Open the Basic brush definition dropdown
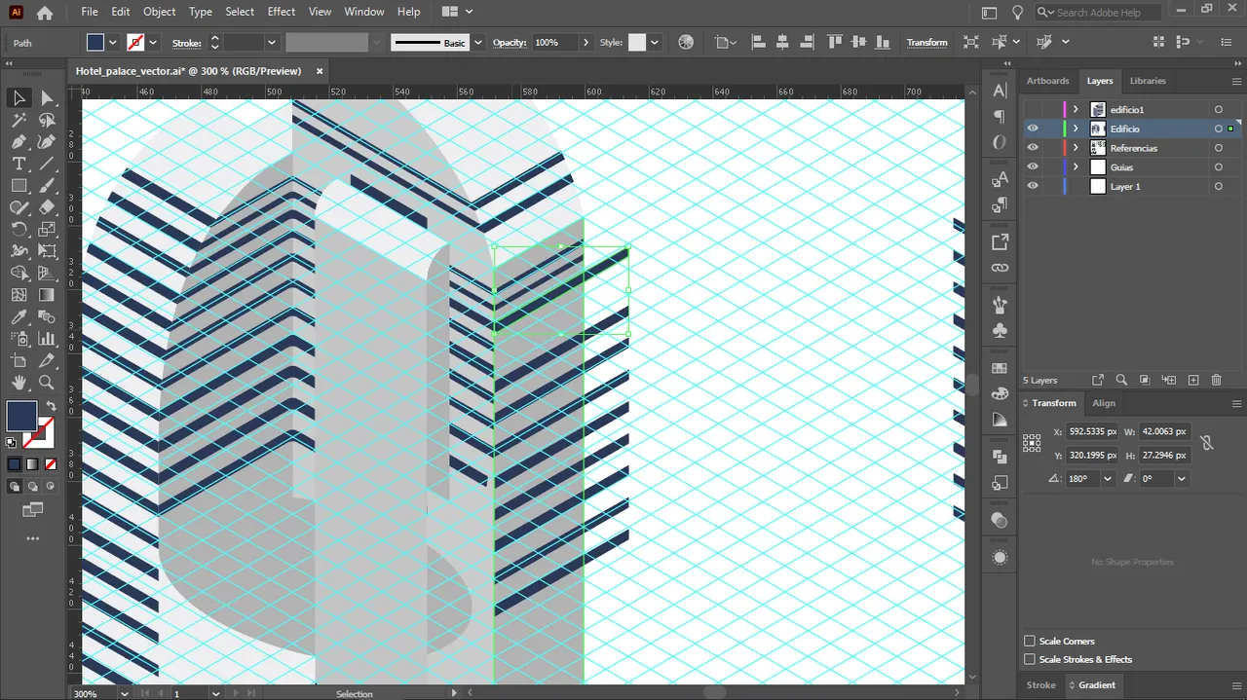The height and width of the screenshot is (700, 1247). pyautogui.click(x=478, y=43)
